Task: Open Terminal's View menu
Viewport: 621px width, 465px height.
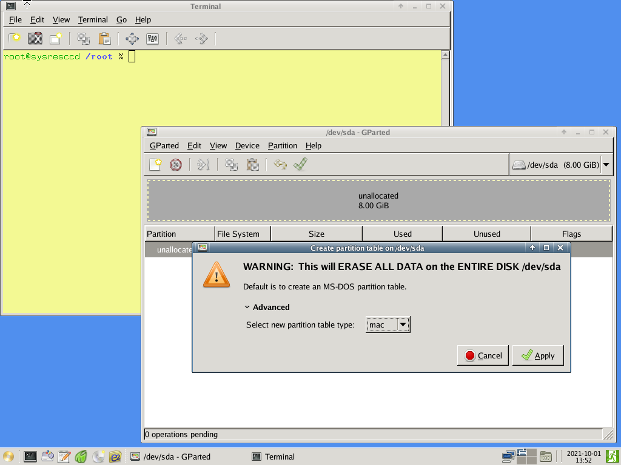Action: pyautogui.click(x=61, y=20)
